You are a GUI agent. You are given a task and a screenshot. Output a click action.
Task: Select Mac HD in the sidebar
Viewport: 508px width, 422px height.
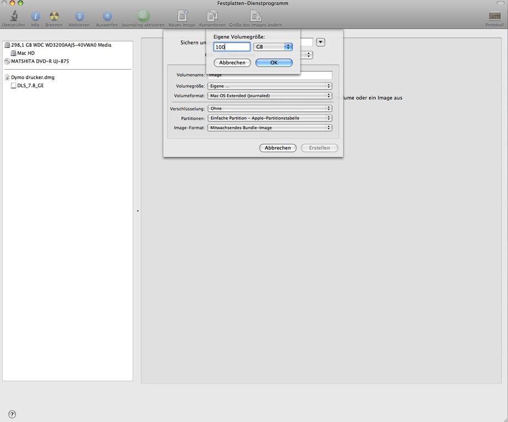pos(26,53)
